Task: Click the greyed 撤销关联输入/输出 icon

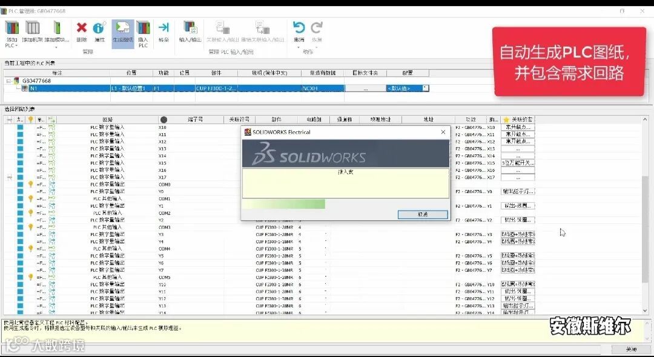Action: [262, 28]
